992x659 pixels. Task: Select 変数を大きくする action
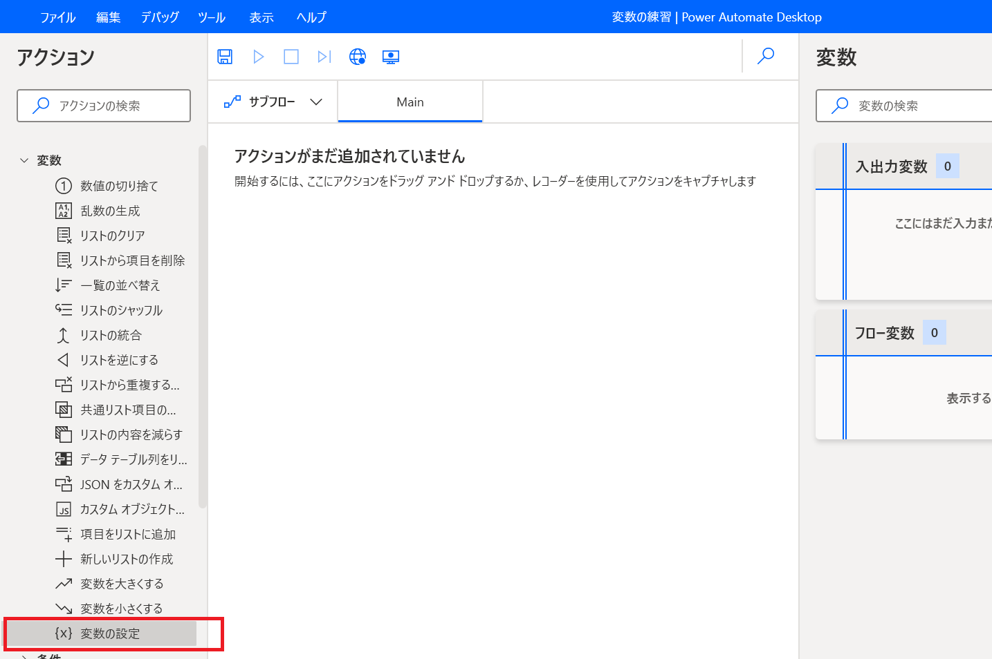(x=109, y=584)
